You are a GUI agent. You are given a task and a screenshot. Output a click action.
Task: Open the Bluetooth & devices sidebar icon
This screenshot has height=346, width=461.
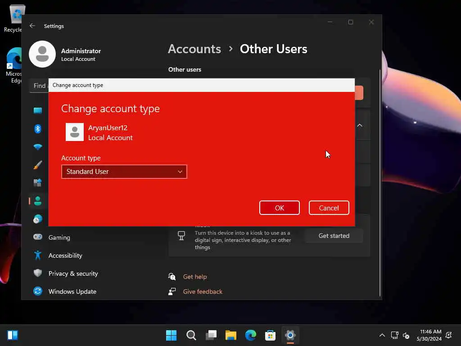(38, 128)
